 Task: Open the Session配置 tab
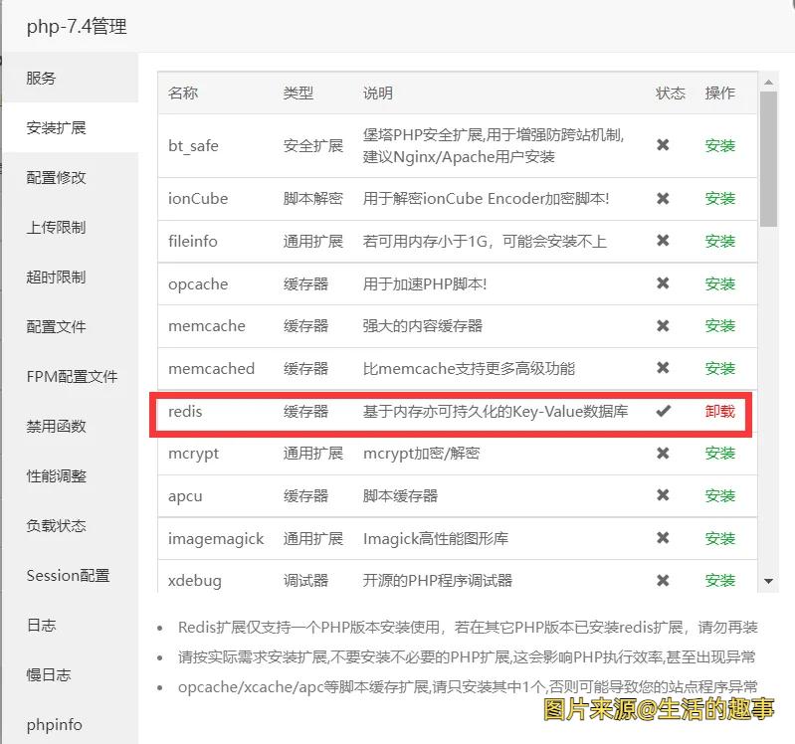pyautogui.click(x=68, y=575)
